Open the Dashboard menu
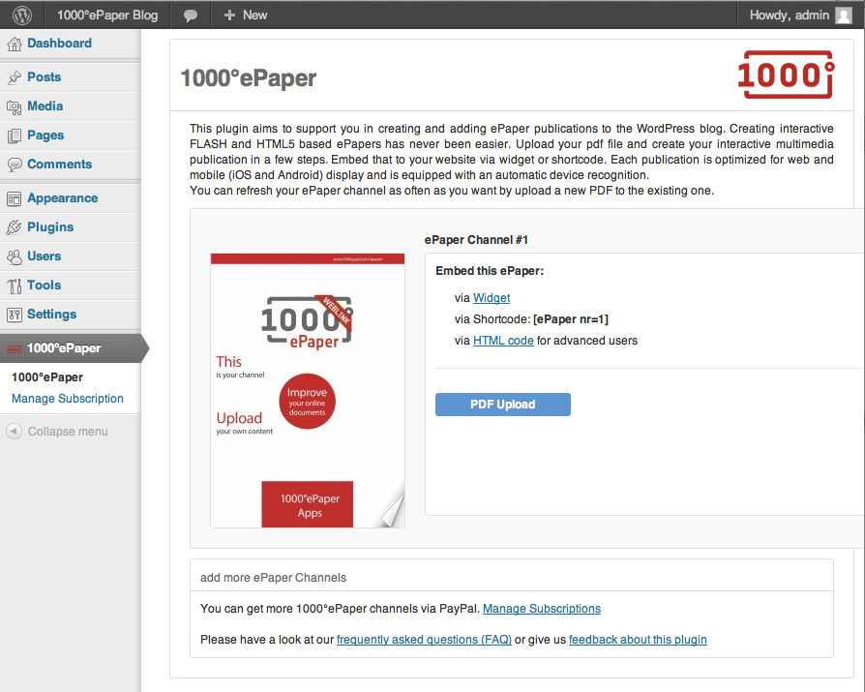The height and width of the screenshot is (692, 865). click(x=60, y=43)
